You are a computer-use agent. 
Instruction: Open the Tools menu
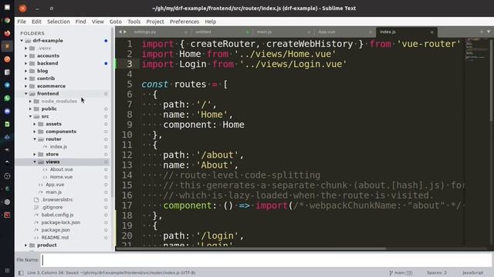pyautogui.click(x=134, y=22)
